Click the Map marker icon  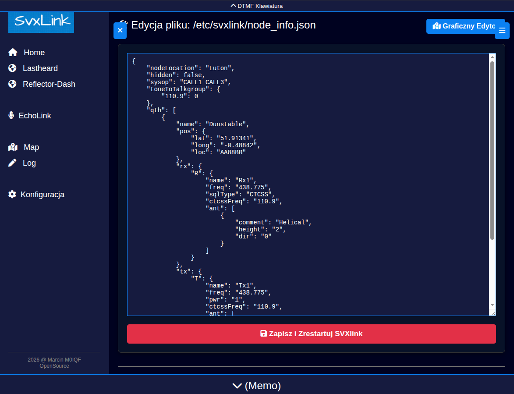click(x=13, y=147)
